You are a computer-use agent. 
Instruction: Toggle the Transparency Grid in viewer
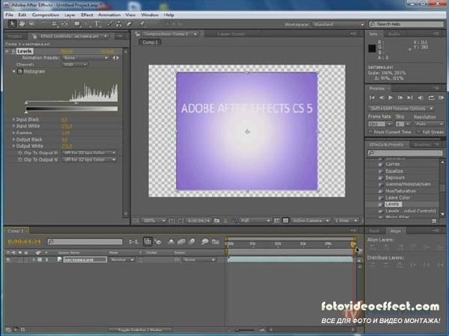click(286, 220)
